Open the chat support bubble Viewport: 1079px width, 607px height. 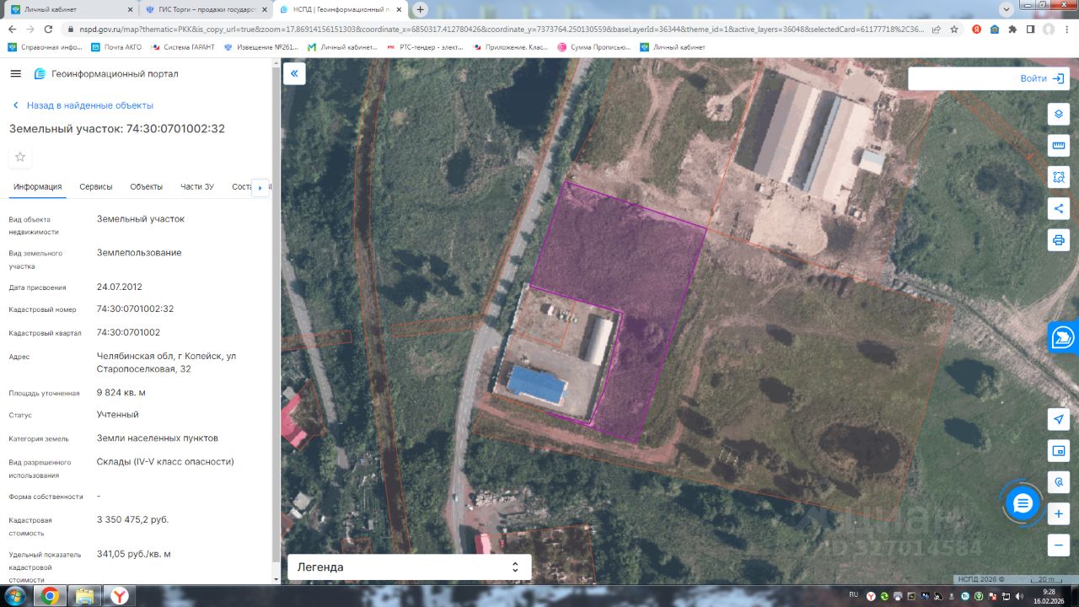click(1023, 503)
